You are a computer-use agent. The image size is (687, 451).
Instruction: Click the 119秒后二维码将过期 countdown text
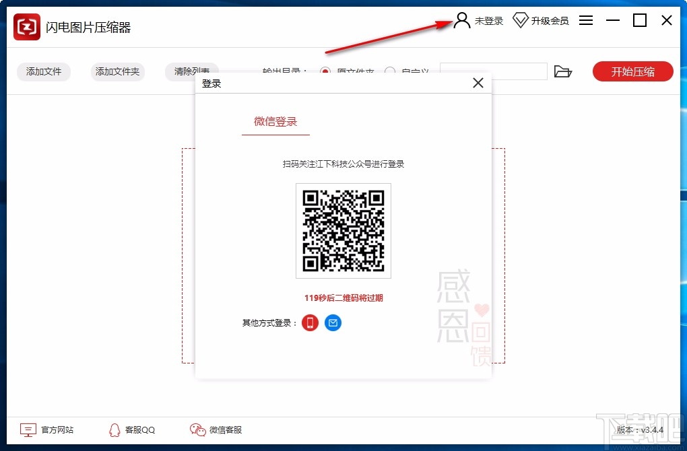tap(343, 298)
